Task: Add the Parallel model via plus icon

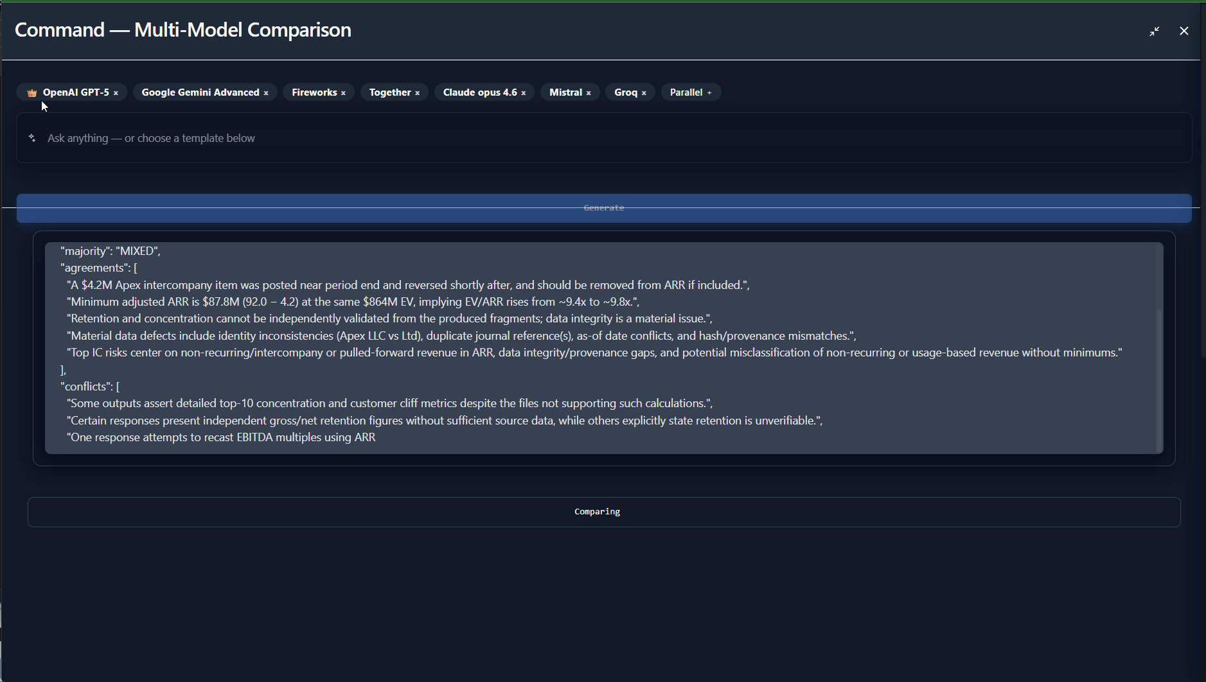Action: click(709, 93)
